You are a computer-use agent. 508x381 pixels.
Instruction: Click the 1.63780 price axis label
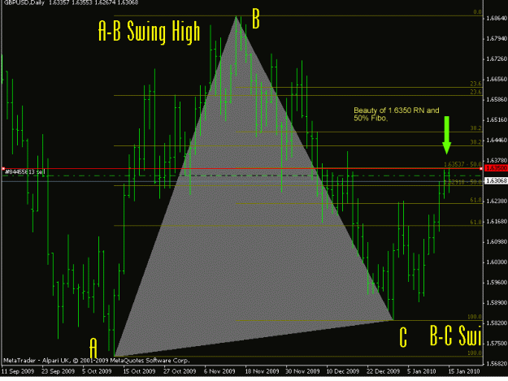497,161
